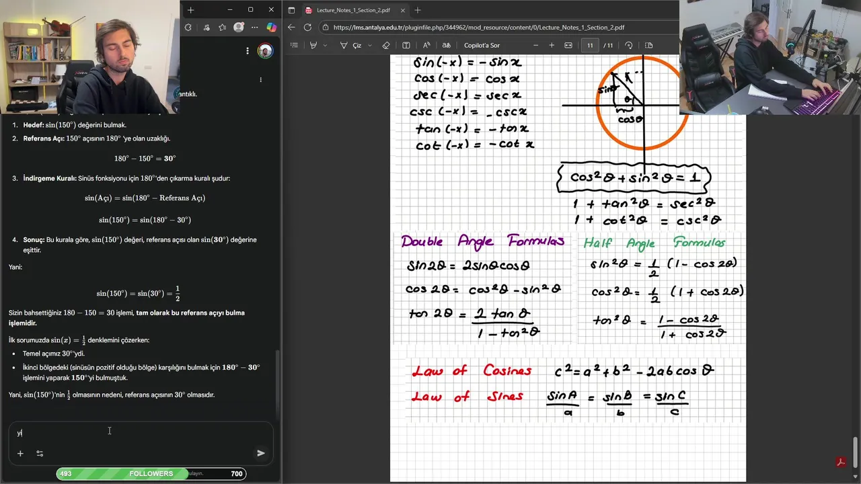Open the PDF table of contents icon

[x=294, y=45]
